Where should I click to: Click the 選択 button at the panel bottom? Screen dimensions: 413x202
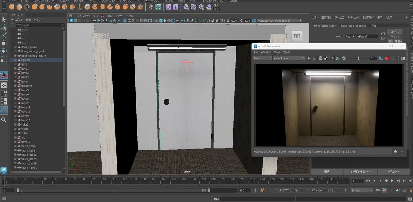327,171
